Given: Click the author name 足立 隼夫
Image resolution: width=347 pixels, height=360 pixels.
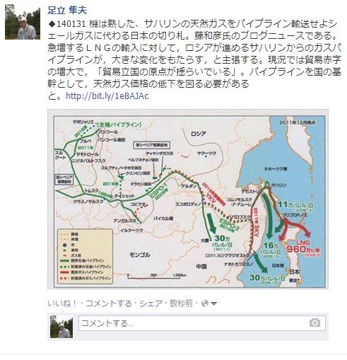Looking at the screenshot, I should (67, 10).
